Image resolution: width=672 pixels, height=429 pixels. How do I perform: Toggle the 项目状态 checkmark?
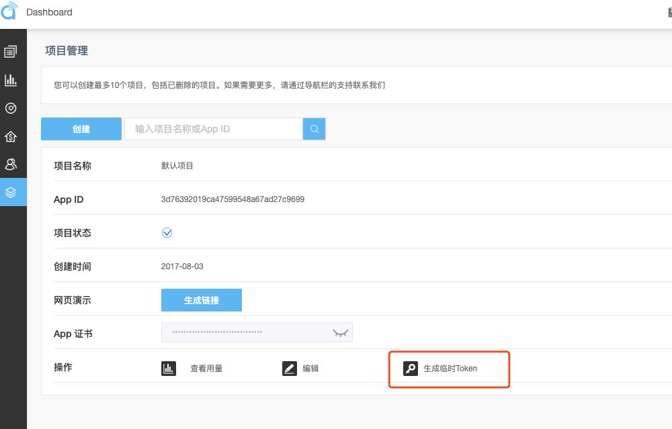(x=166, y=232)
